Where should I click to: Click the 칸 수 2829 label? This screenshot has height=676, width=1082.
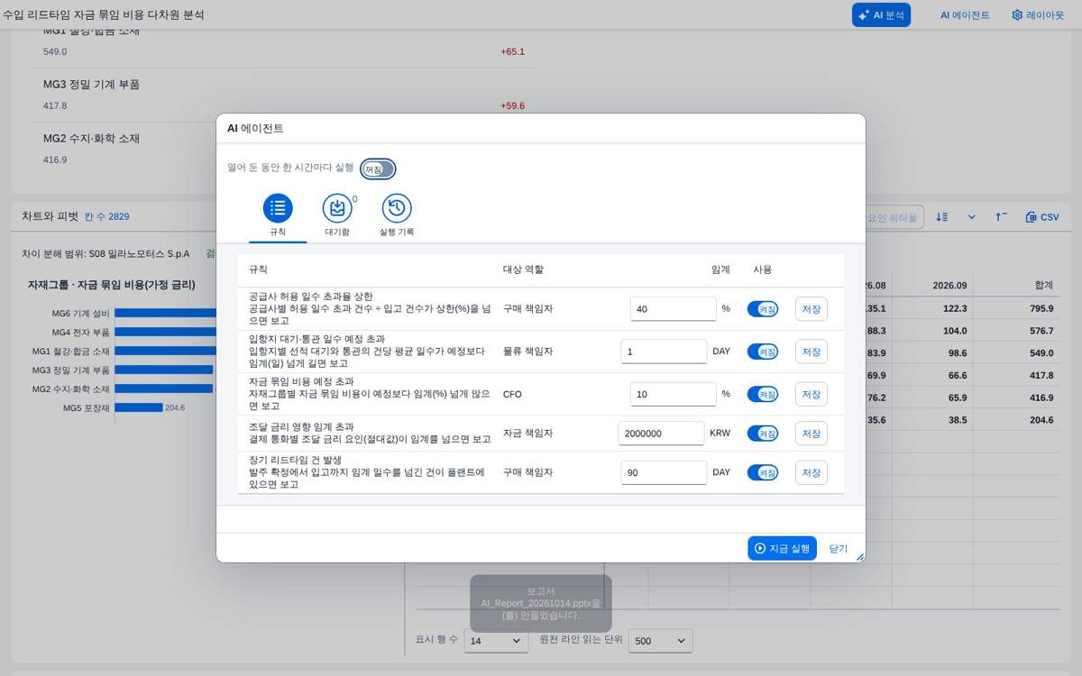(107, 216)
